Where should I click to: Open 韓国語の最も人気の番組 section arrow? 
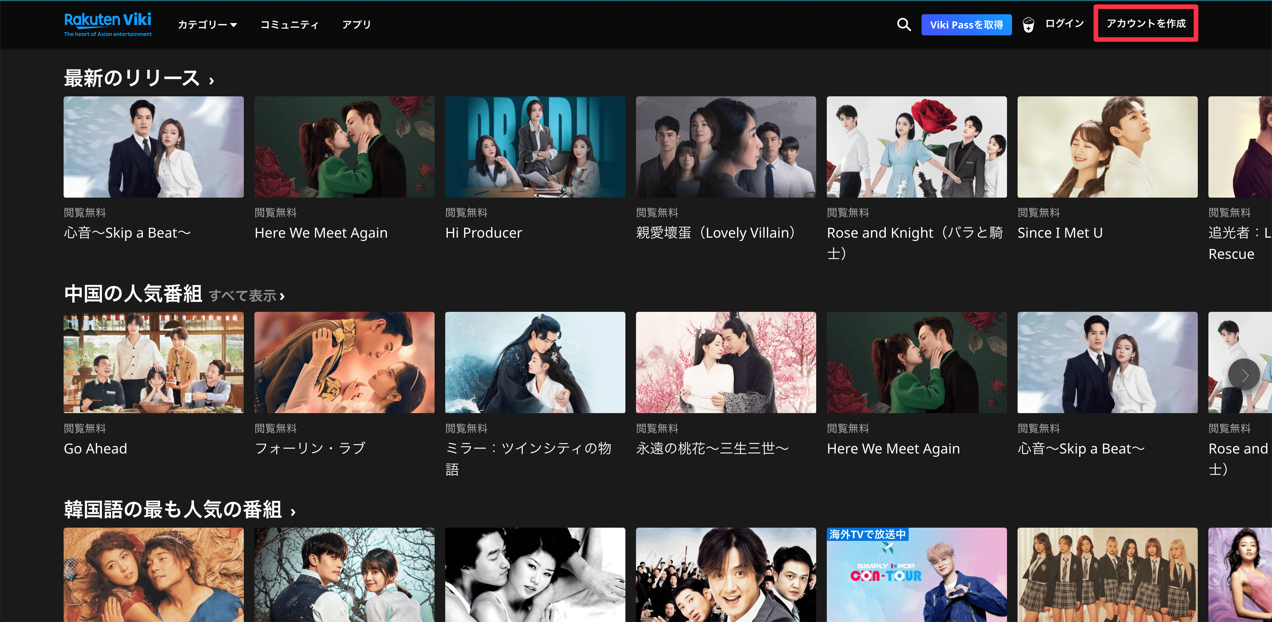click(293, 512)
